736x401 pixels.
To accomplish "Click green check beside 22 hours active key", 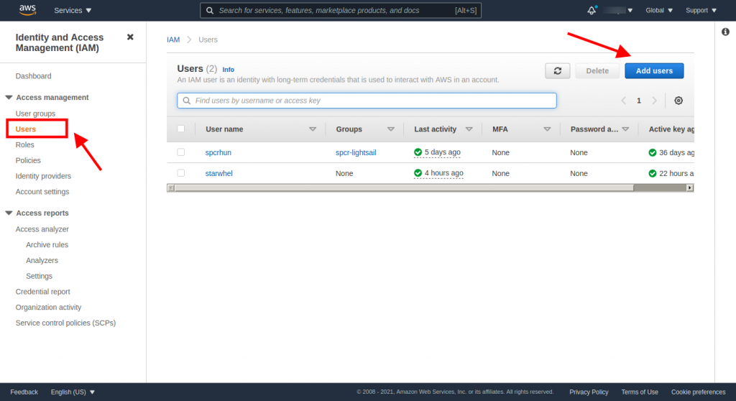I will click(x=653, y=174).
